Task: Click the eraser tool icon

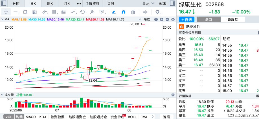Action: click(x=113, y=12)
